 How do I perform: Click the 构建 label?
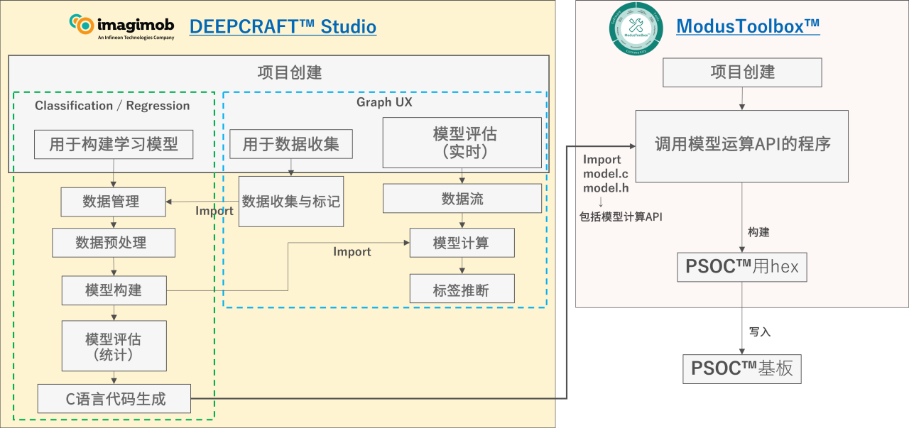[x=758, y=232]
